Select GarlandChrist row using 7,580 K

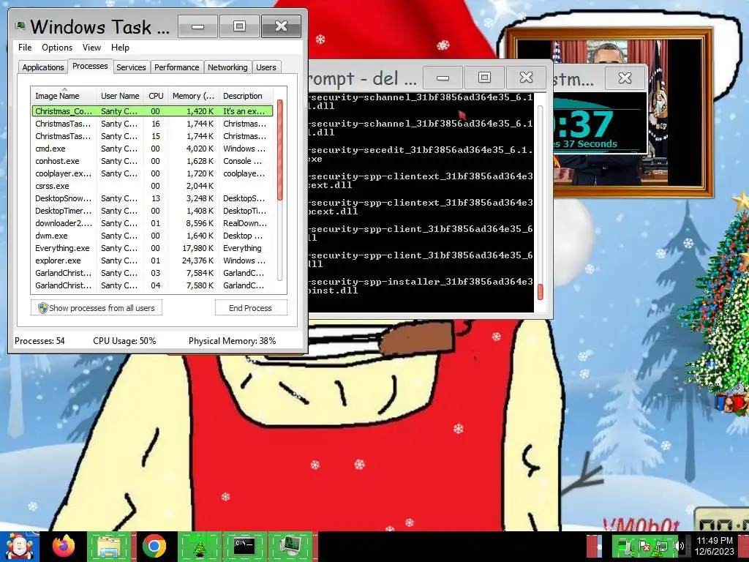pyautogui.click(x=152, y=285)
